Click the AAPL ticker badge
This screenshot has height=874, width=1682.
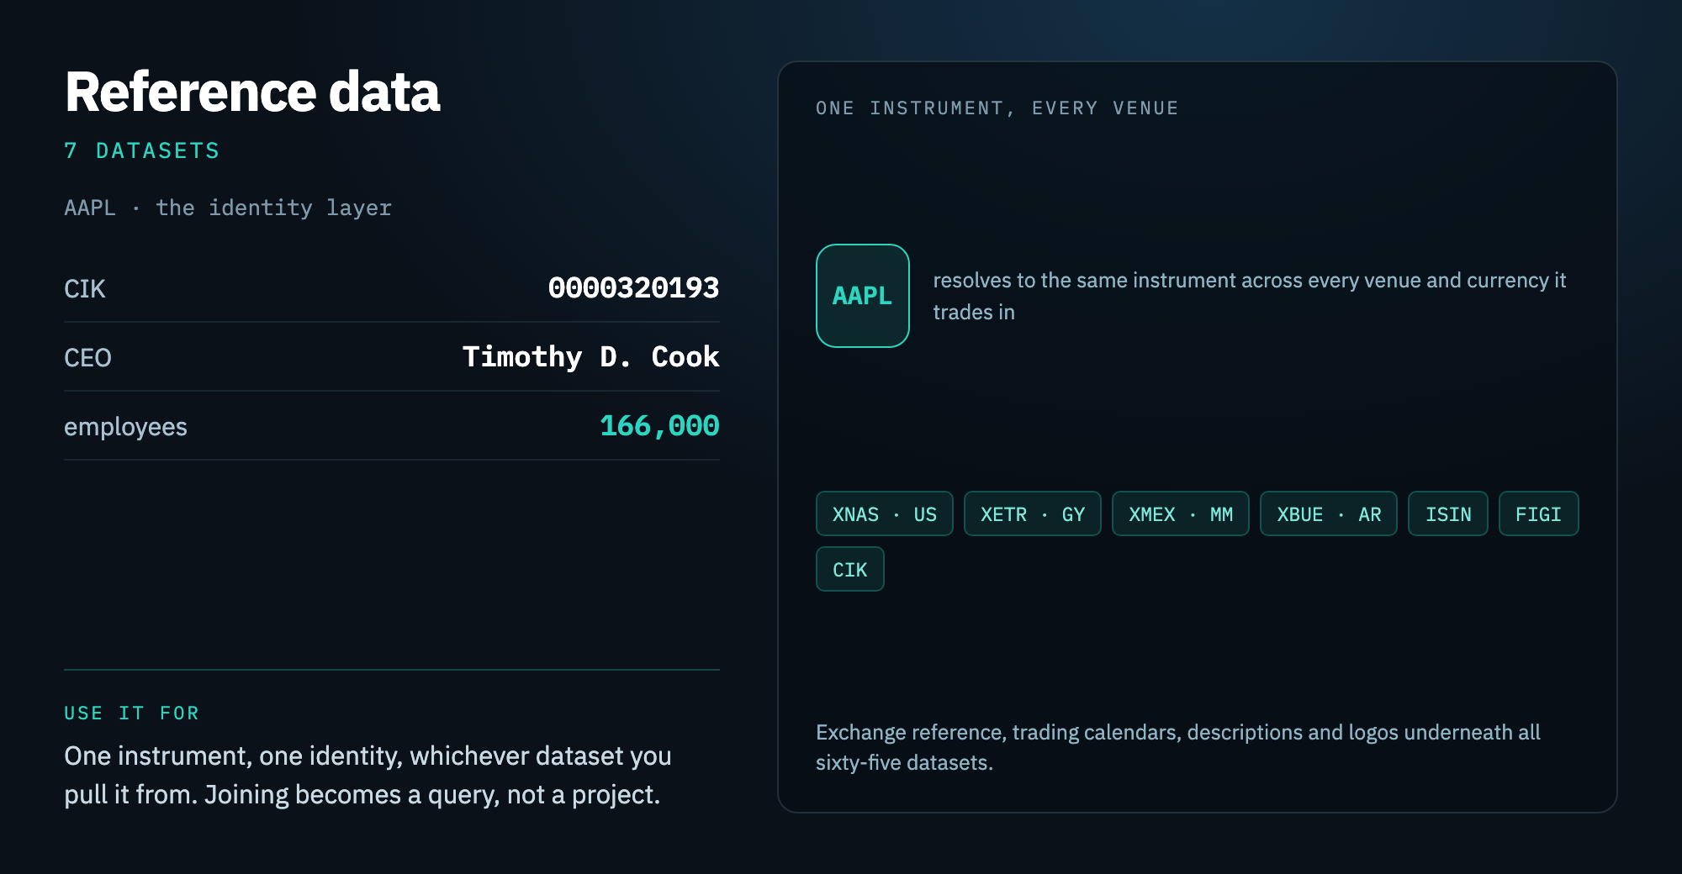click(862, 296)
